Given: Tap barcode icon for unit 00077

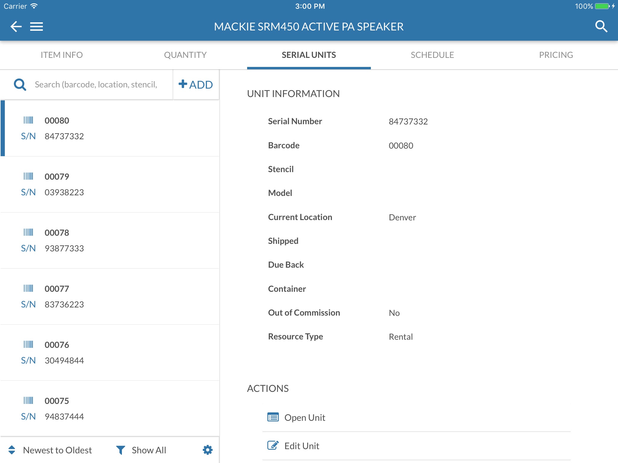Looking at the screenshot, I should point(28,288).
